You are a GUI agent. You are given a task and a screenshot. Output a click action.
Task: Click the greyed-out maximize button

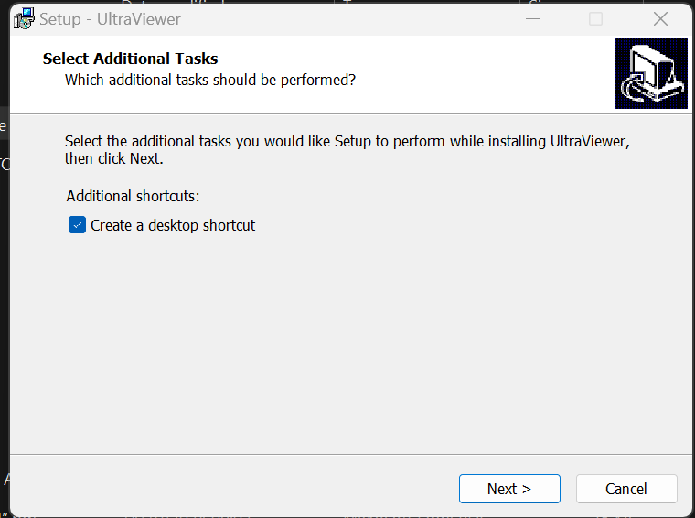pos(595,19)
